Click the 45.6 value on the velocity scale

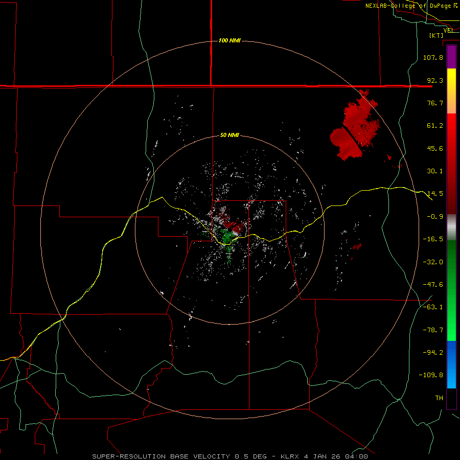tap(435, 148)
